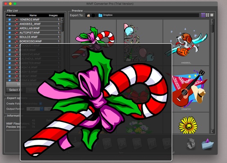Click the image count for 1ENERO2.WMF
This screenshot has height=163, width=227.
click(58, 20)
